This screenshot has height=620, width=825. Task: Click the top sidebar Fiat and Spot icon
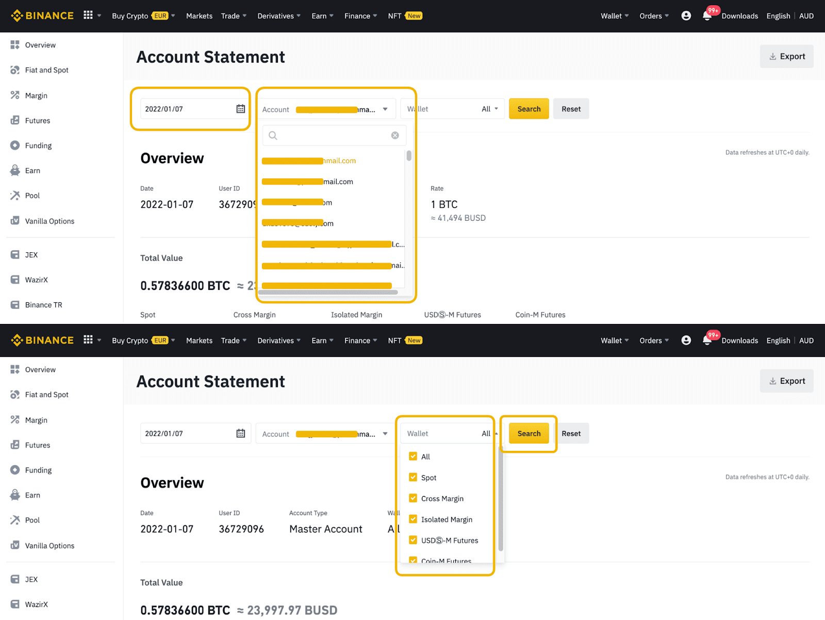(x=15, y=70)
